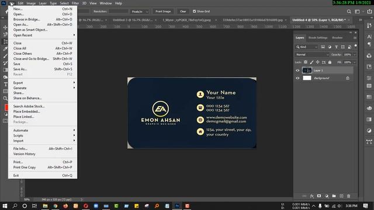
Task: Select the Zoom tool
Action: point(5,99)
